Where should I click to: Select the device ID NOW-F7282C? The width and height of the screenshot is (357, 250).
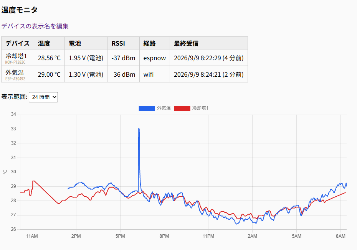pos(15,62)
